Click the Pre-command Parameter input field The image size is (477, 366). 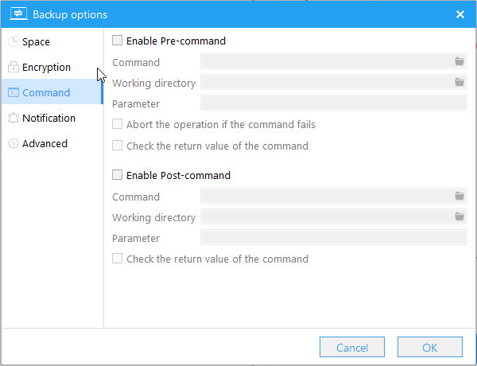coord(334,103)
